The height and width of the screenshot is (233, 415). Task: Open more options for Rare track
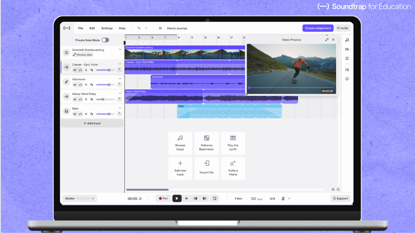click(x=120, y=108)
